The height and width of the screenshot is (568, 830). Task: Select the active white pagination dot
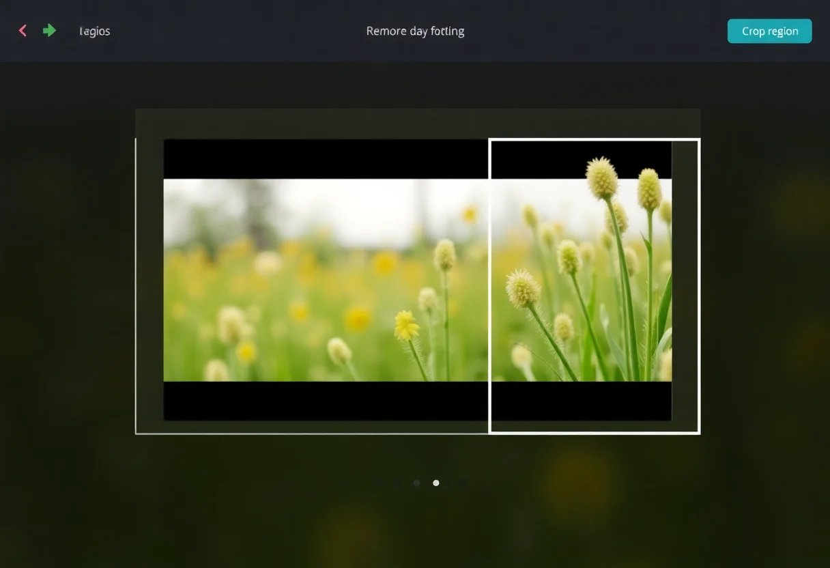pos(436,483)
